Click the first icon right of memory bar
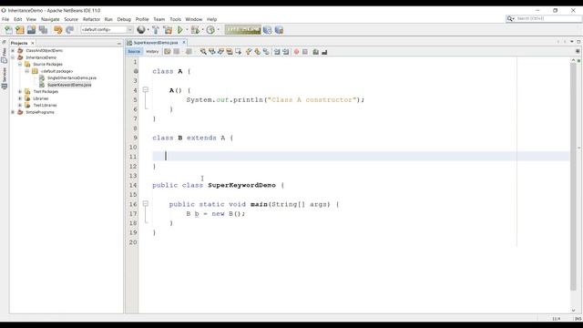 coord(267,30)
